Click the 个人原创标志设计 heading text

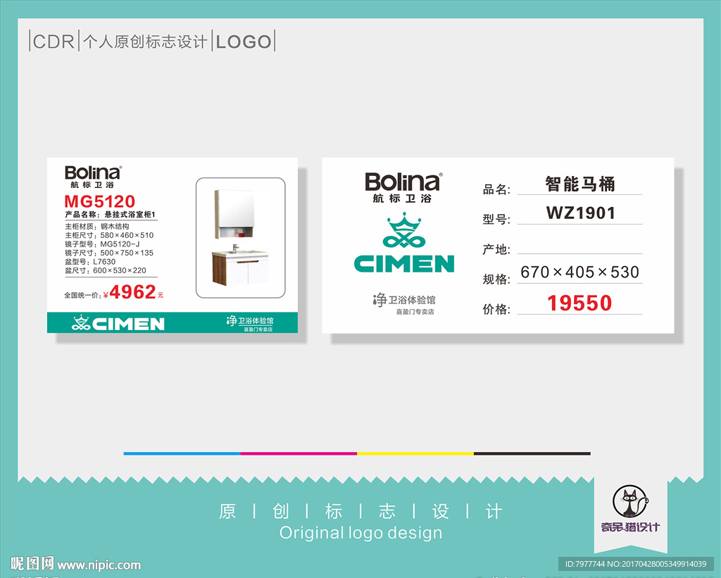[x=145, y=42]
